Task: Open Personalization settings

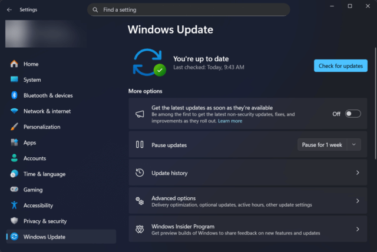Action: (61, 127)
